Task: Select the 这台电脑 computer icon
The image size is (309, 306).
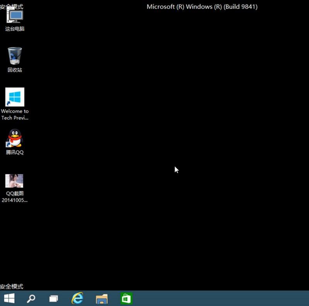Action: (x=15, y=16)
